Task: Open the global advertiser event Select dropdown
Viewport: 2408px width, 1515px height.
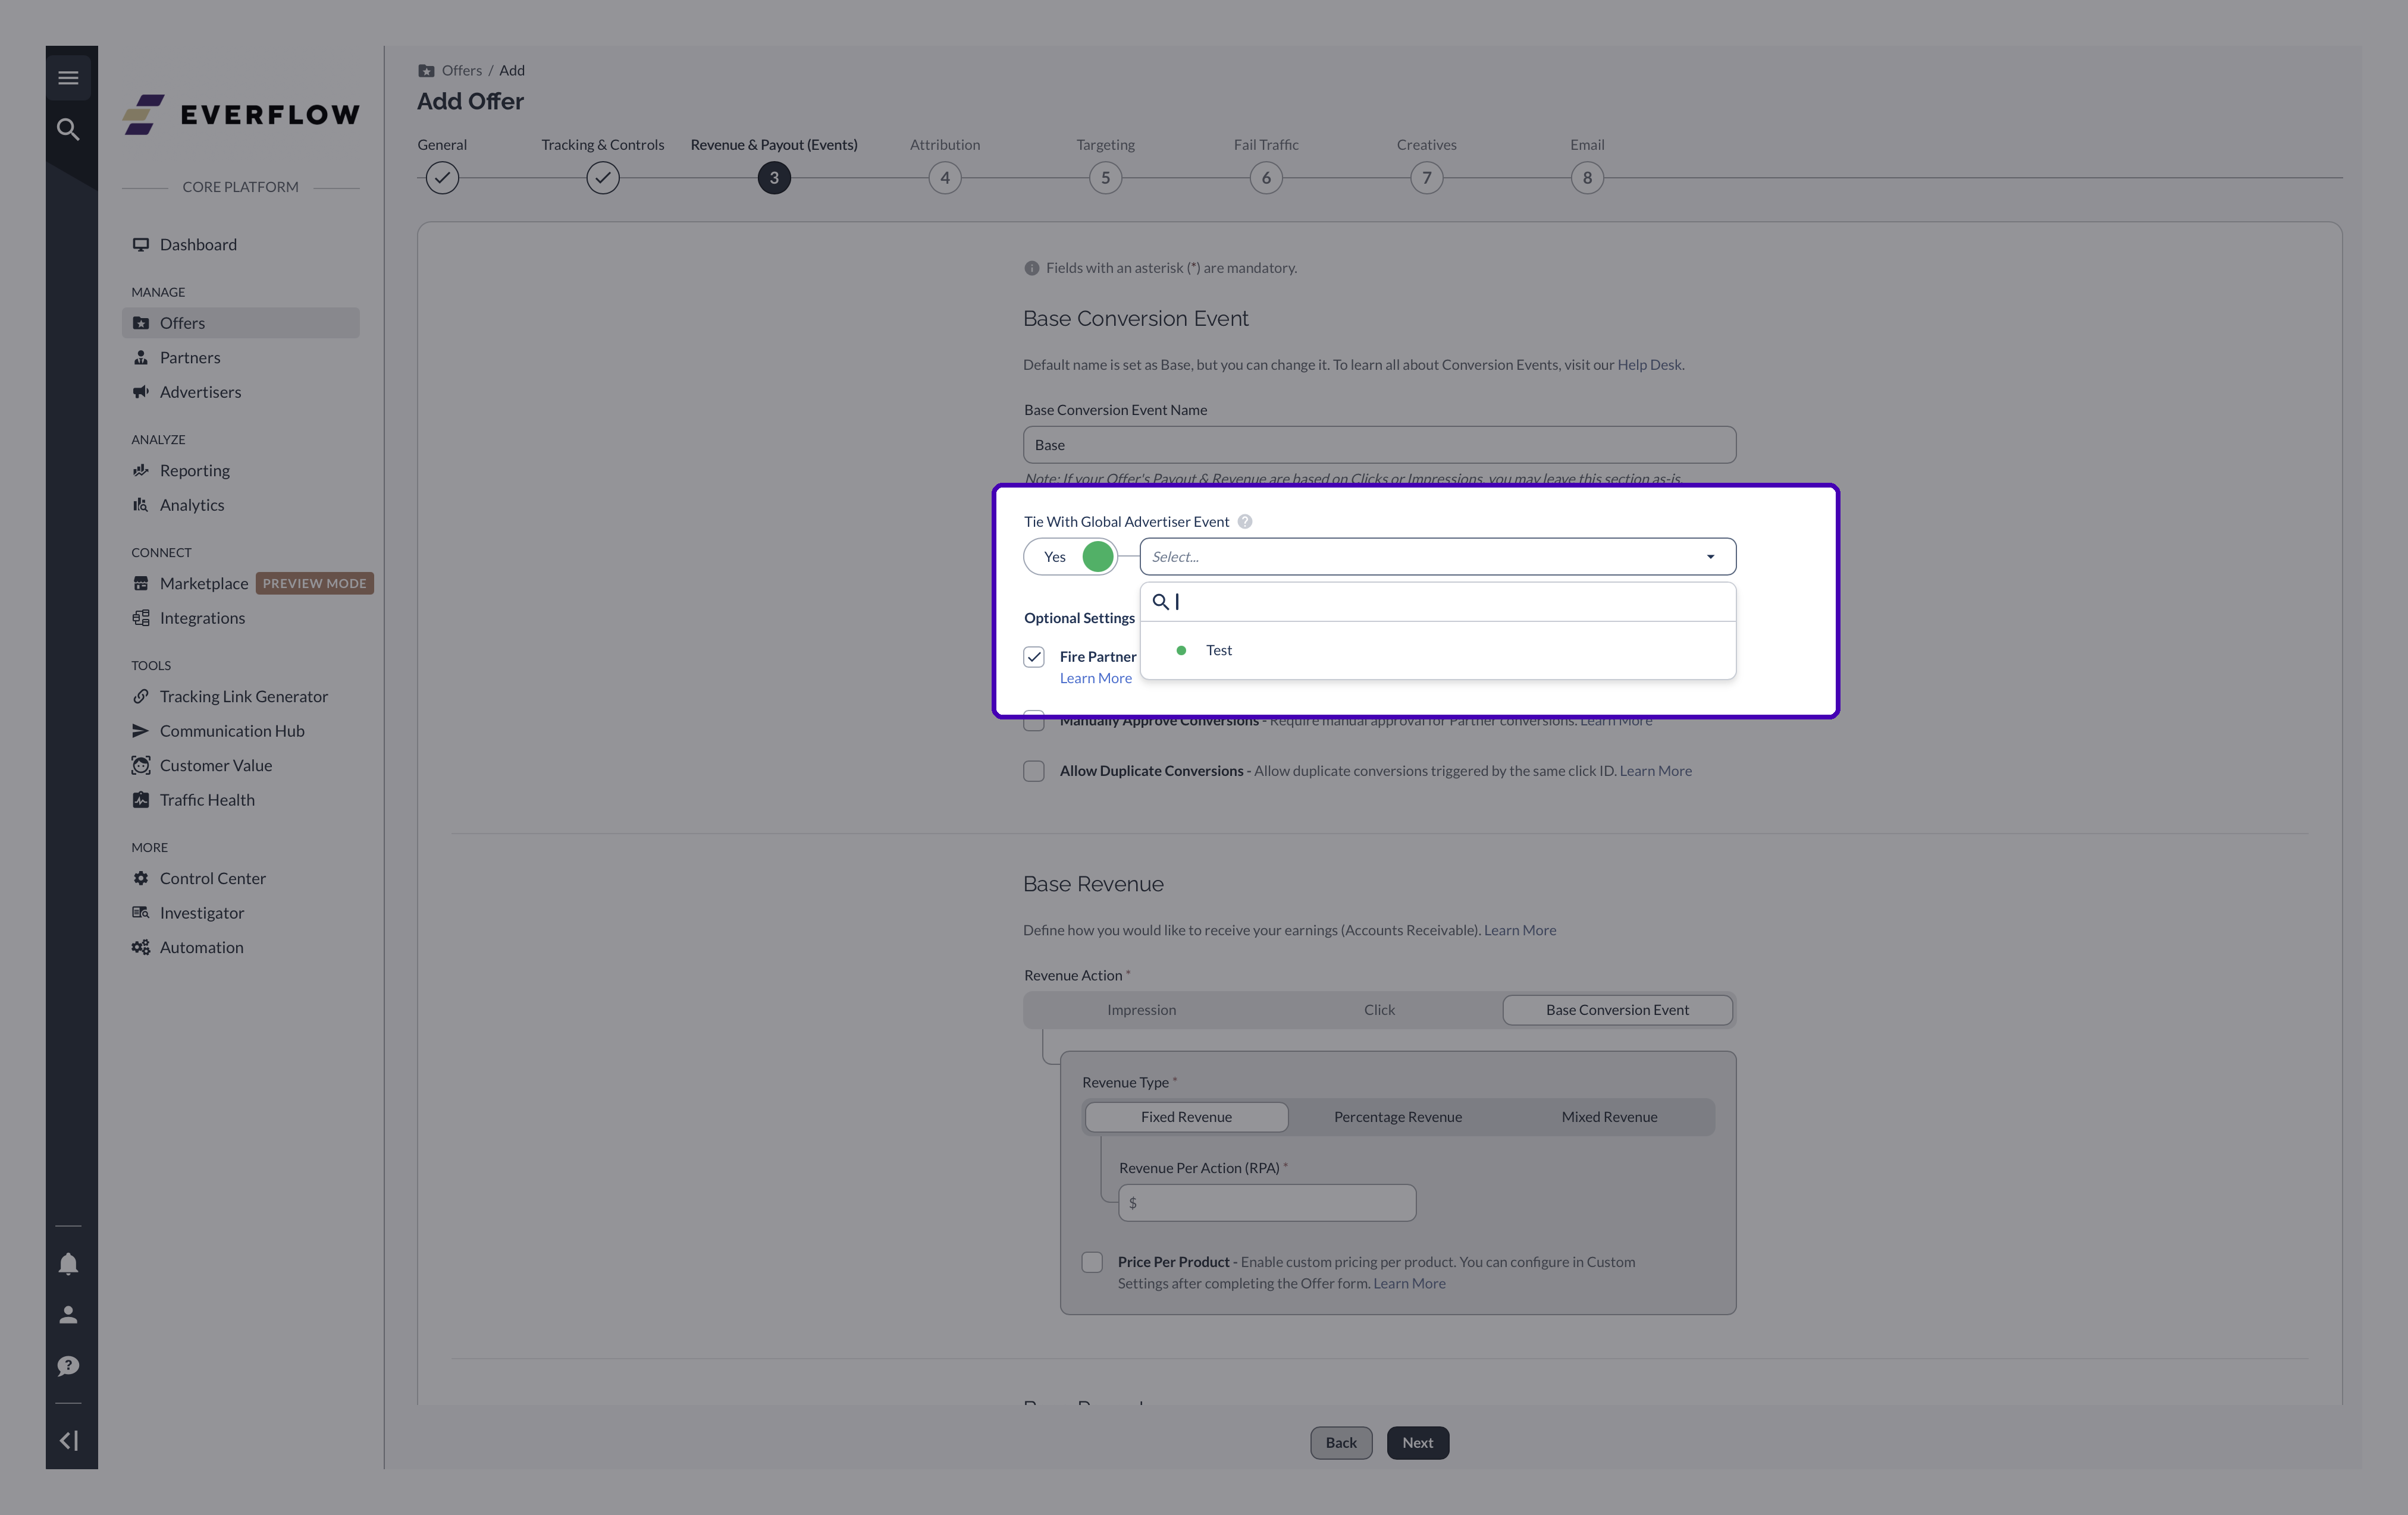Action: click(x=1437, y=557)
